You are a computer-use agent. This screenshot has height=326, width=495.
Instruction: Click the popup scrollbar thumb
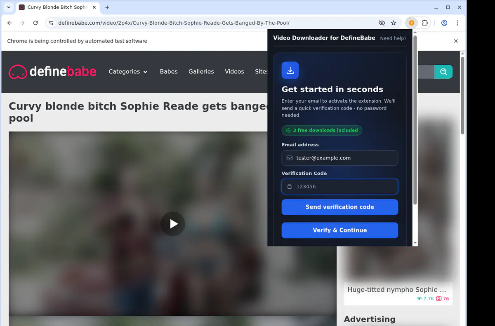coord(415,120)
